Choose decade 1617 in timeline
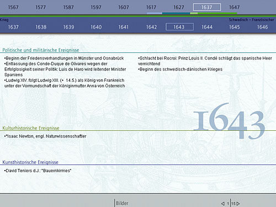 click(x=151, y=7)
